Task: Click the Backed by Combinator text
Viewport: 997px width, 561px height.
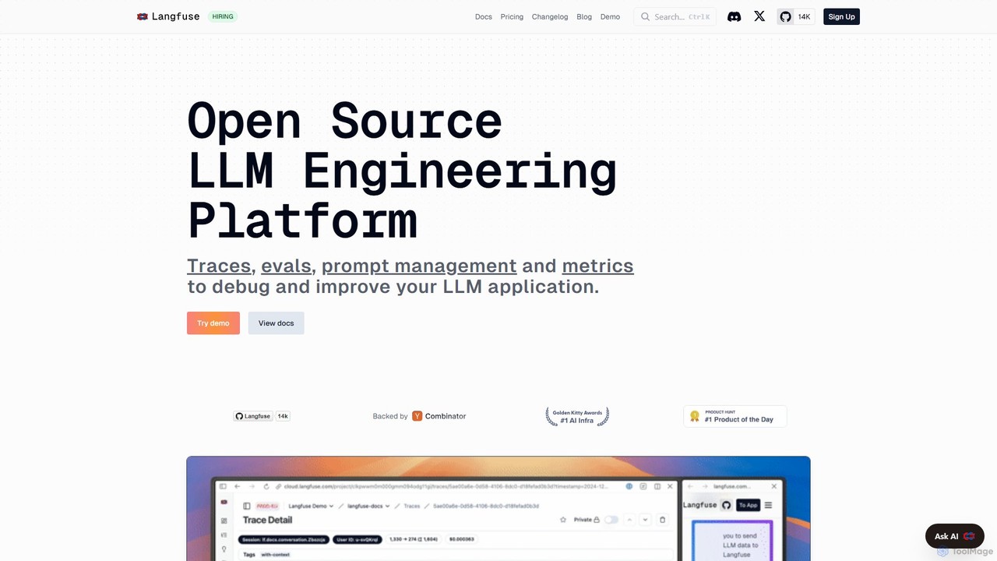Action: point(419,416)
